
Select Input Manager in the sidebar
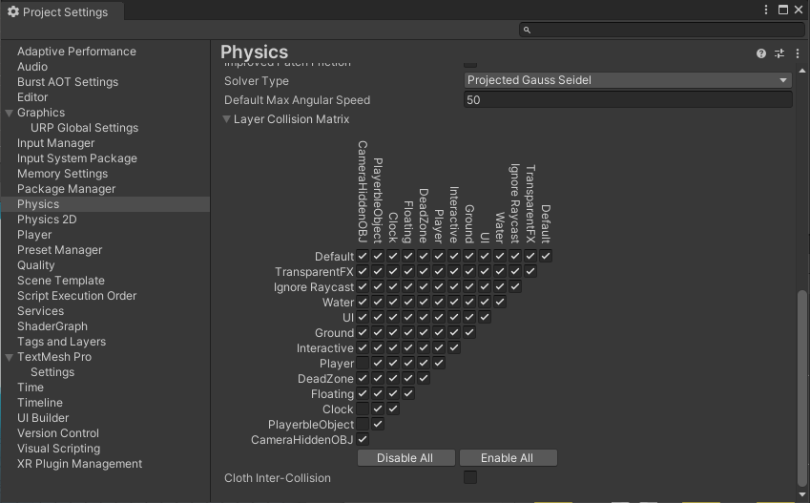[x=55, y=143]
